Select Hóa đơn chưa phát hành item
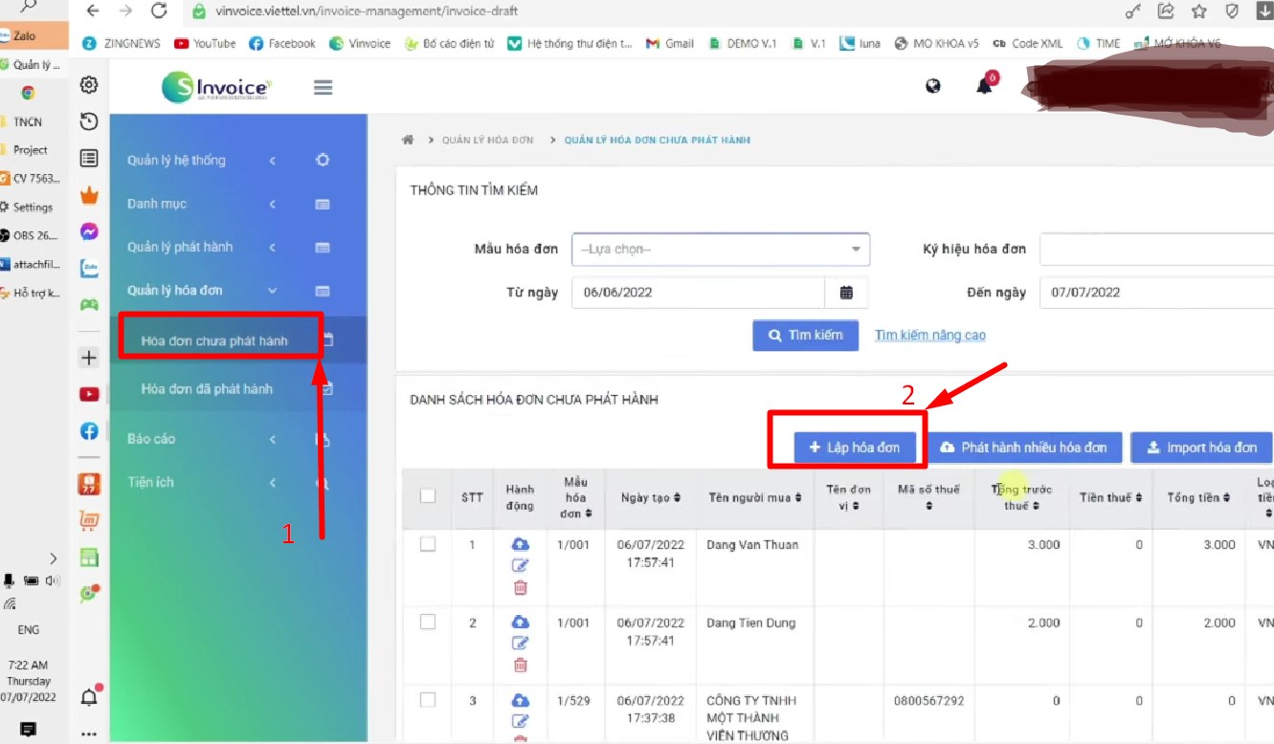1274x744 pixels. click(214, 340)
